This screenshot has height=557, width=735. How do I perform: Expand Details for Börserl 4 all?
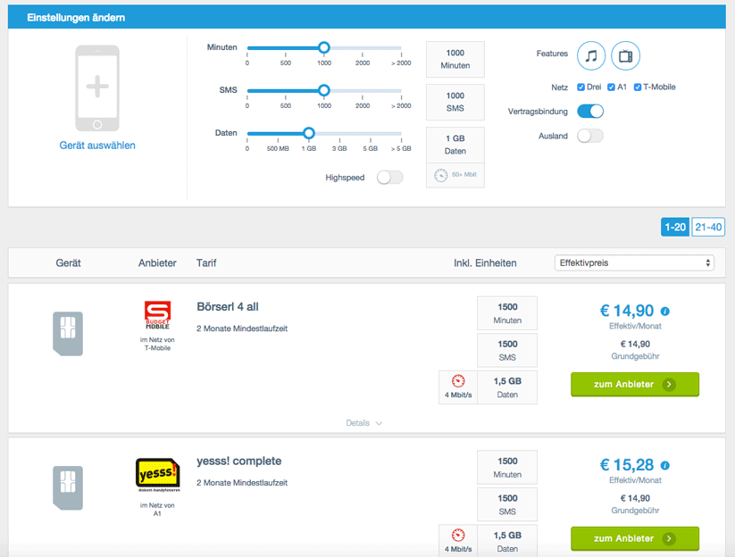pos(363,423)
